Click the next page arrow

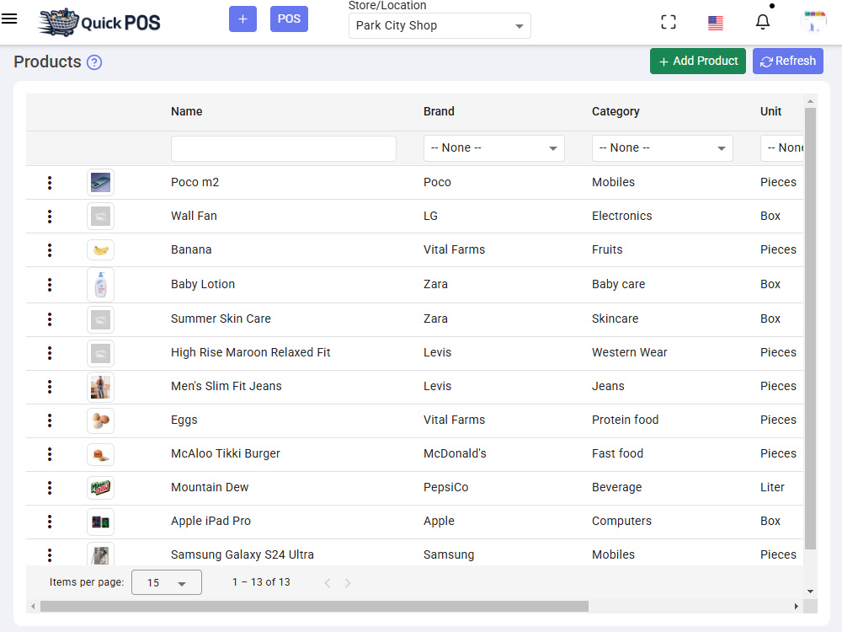348,583
